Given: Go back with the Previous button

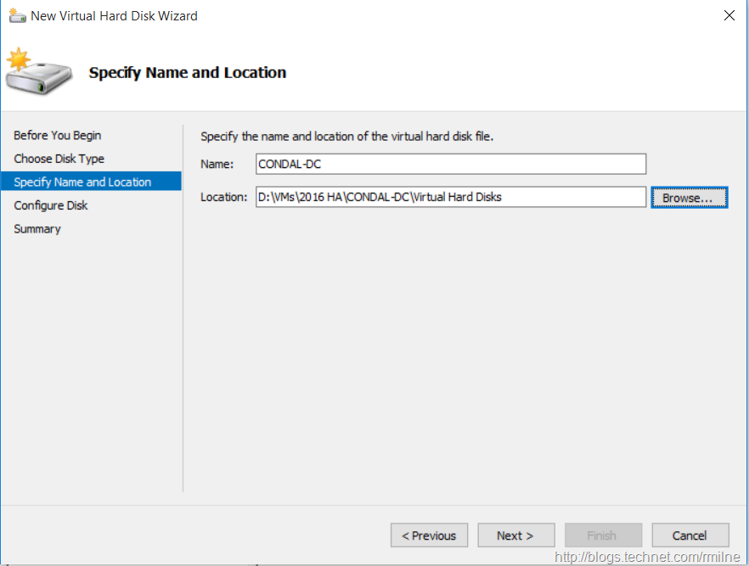Looking at the screenshot, I should click(429, 535).
